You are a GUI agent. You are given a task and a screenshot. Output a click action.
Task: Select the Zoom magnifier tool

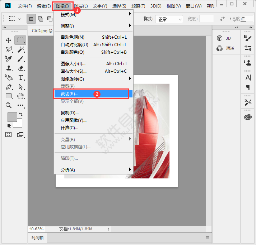click(x=9, y=105)
